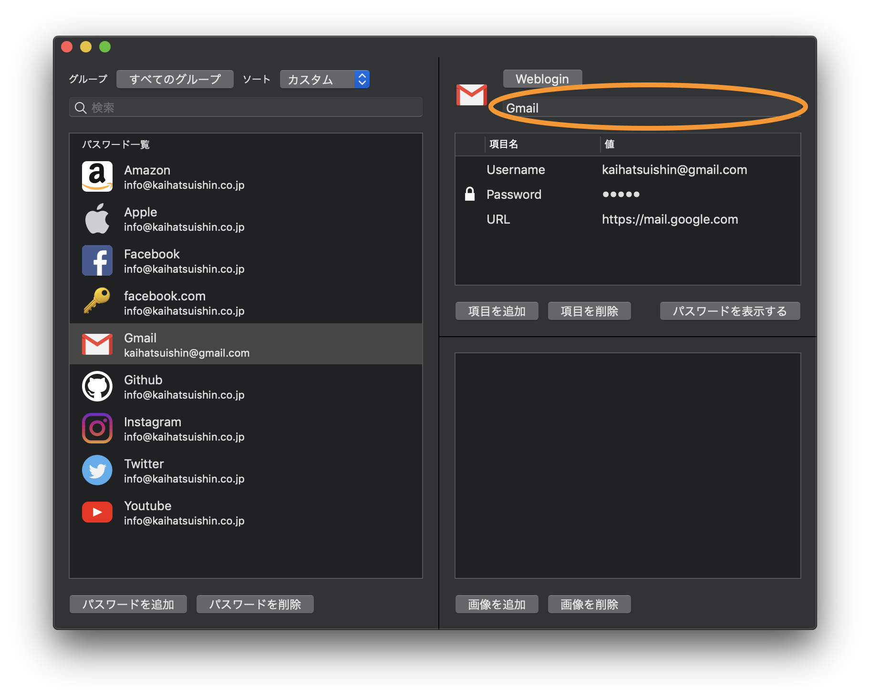Viewport: 870px width, 700px height.
Task: Click the padlock icon beside Password
Action: pos(470,194)
